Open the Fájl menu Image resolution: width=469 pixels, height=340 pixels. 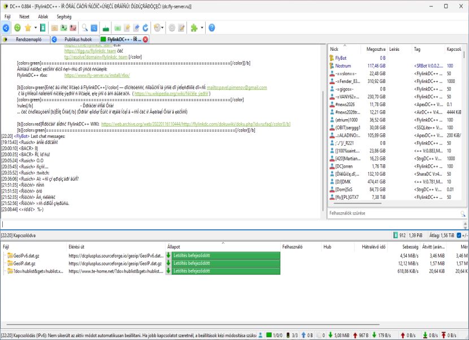pyautogui.click(x=7, y=17)
